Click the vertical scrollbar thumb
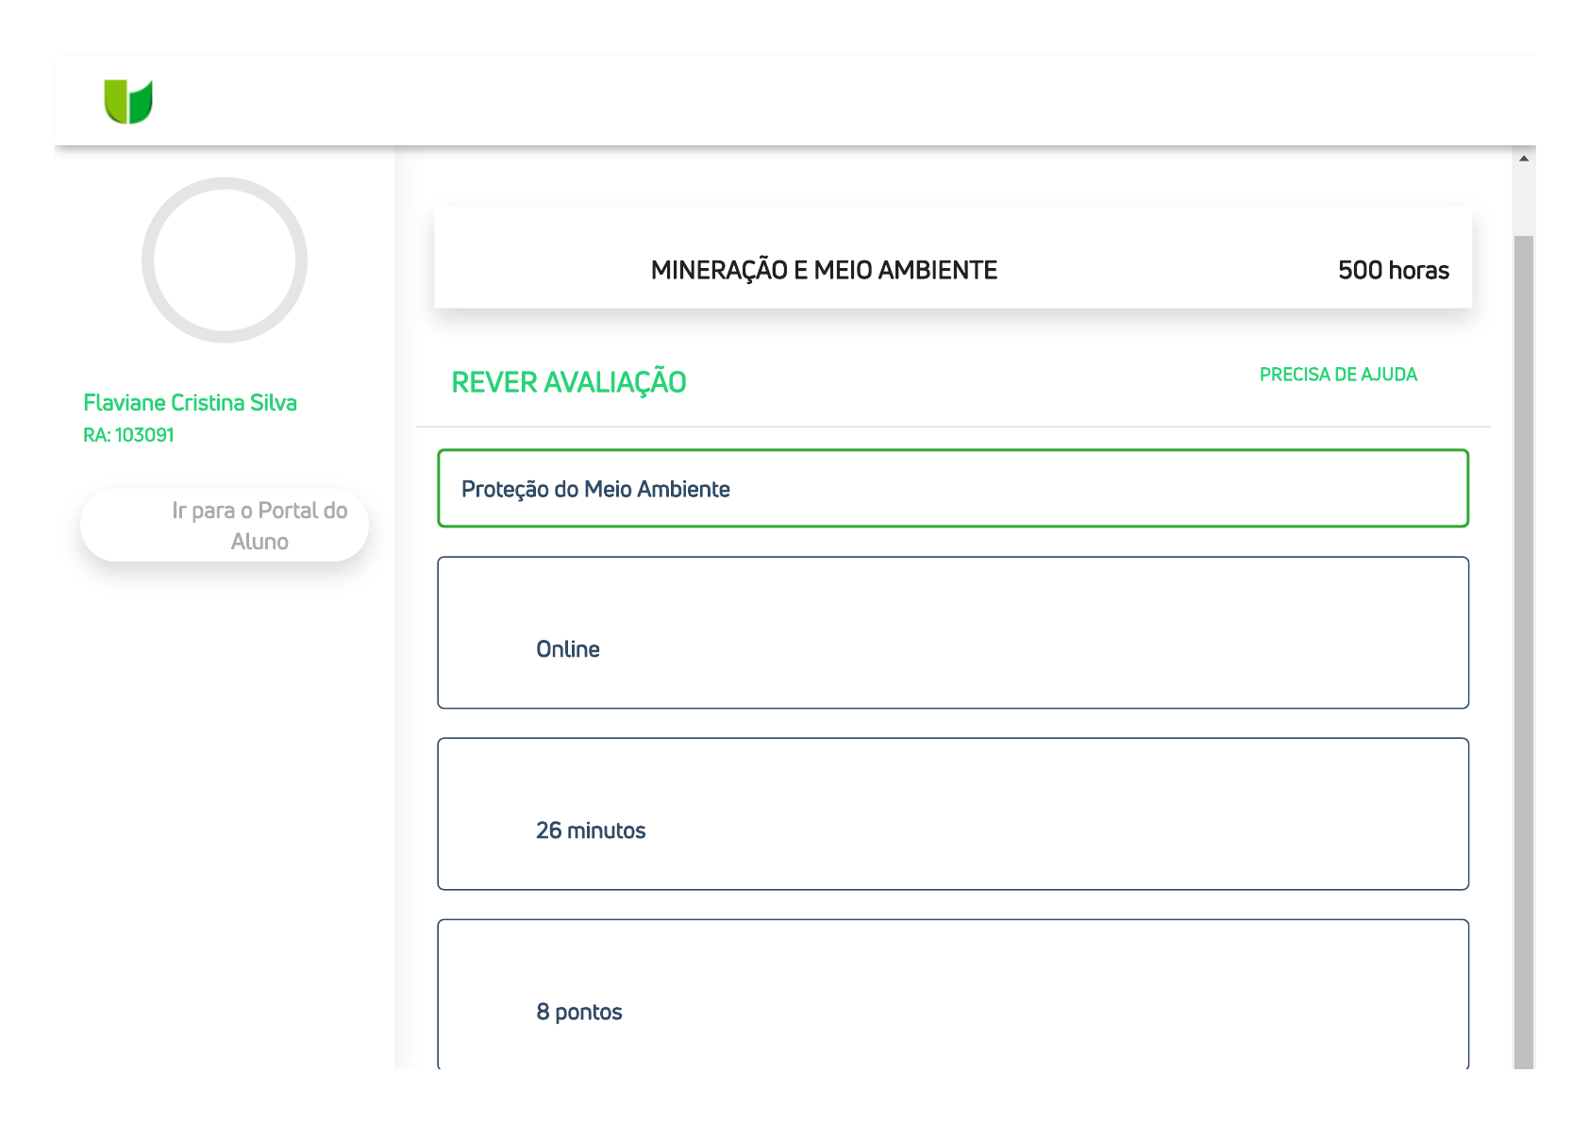Screen dimensions: 1589x1123 pyautogui.click(x=1523, y=651)
